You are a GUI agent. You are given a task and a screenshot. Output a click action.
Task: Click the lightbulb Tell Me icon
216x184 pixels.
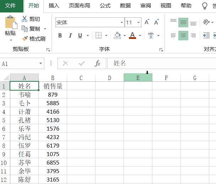pyautogui.click(x=205, y=6)
